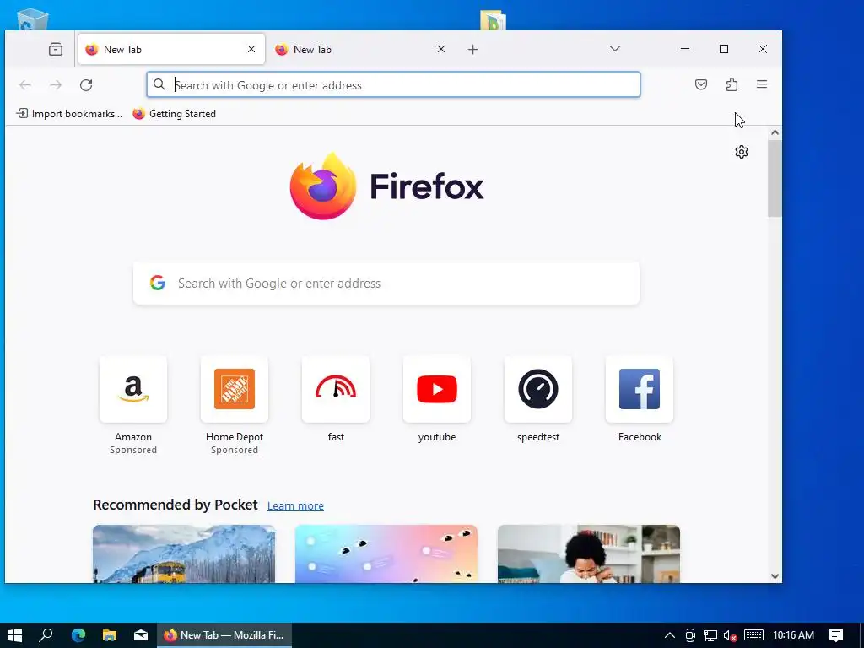Open new tab personalize gear
Image resolution: width=864 pixels, height=648 pixels.
point(742,152)
